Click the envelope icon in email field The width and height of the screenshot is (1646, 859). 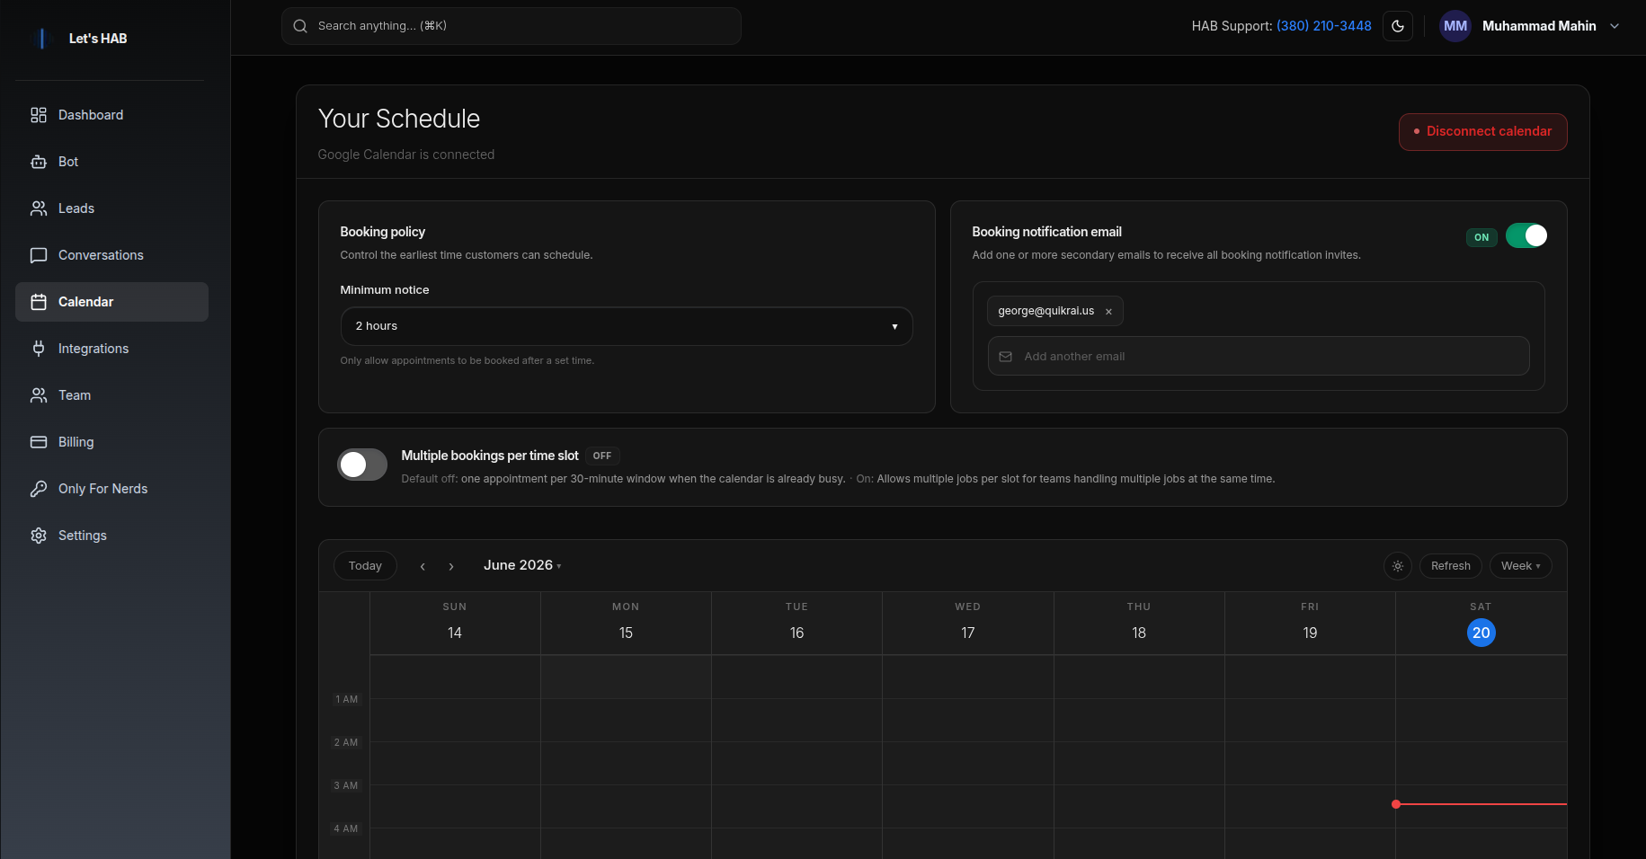[x=1006, y=357]
